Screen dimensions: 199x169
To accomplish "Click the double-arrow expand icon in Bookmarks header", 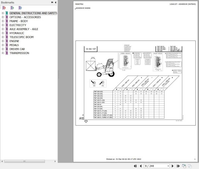I will coord(52,2).
